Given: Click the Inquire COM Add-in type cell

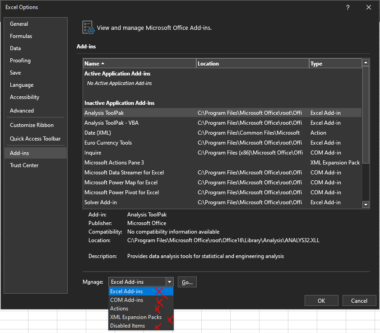Looking at the screenshot, I should [326, 153].
